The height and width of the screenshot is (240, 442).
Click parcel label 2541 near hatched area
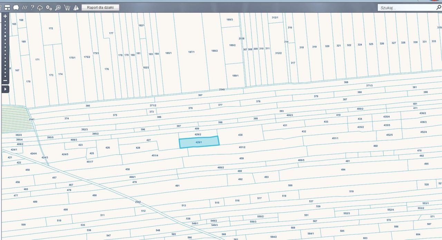point(32,119)
